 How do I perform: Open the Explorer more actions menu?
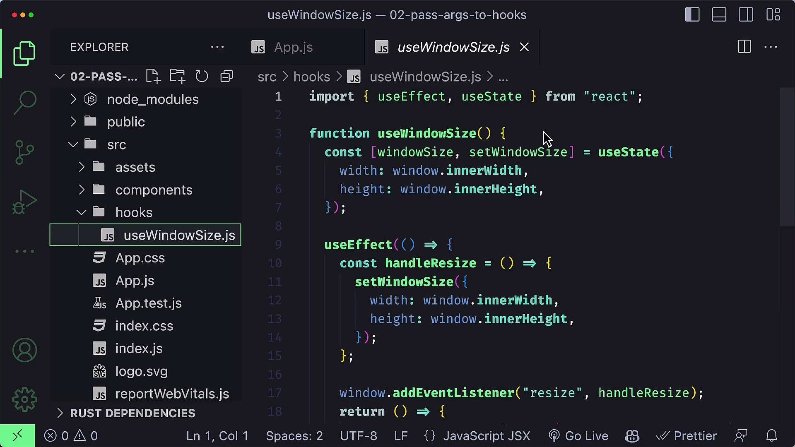217,47
